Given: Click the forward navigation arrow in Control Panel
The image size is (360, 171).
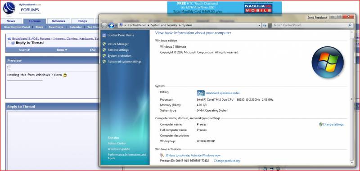Looking at the screenshot, I should tap(111, 25).
